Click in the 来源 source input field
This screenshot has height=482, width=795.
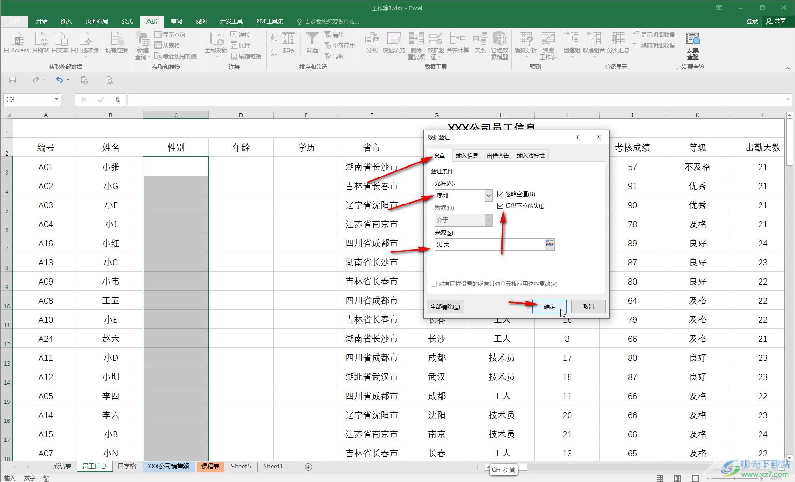490,244
